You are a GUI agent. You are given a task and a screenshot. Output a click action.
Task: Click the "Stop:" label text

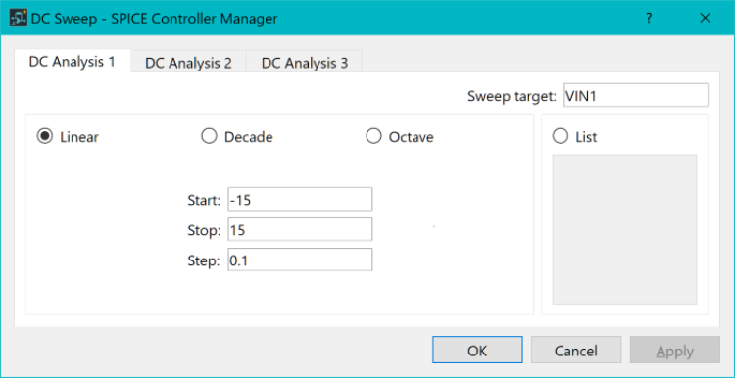[x=204, y=230]
